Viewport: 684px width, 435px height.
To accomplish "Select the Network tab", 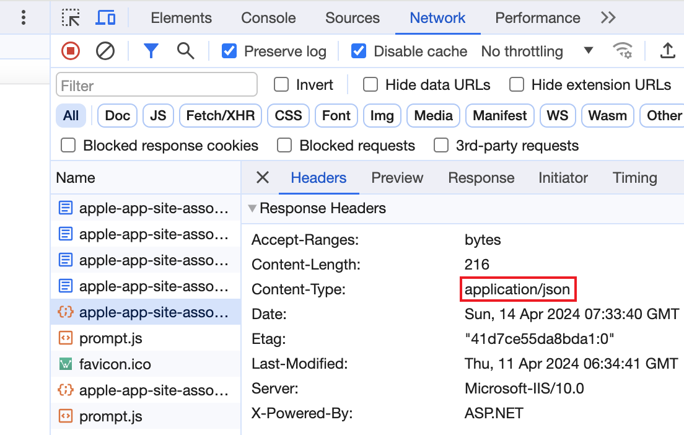I will pyautogui.click(x=437, y=18).
